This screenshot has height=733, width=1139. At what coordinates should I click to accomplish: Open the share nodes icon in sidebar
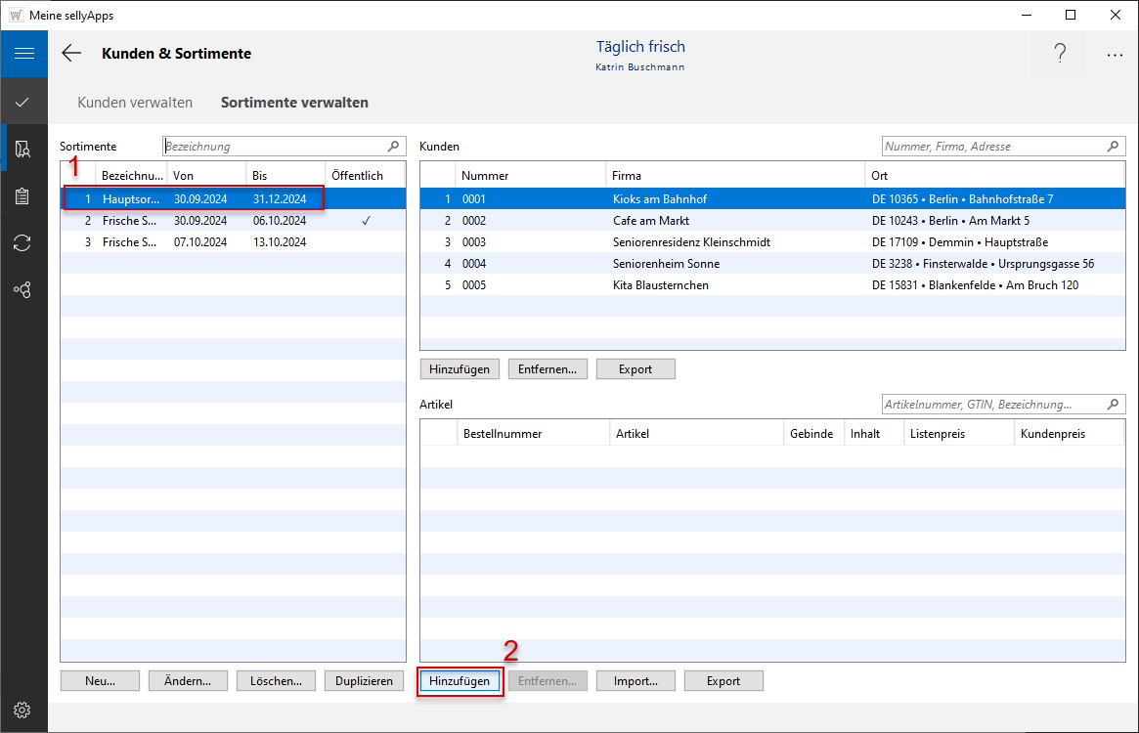[23, 289]
